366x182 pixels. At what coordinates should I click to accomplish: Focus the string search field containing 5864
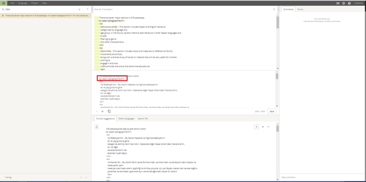click(x=41, y=10)
